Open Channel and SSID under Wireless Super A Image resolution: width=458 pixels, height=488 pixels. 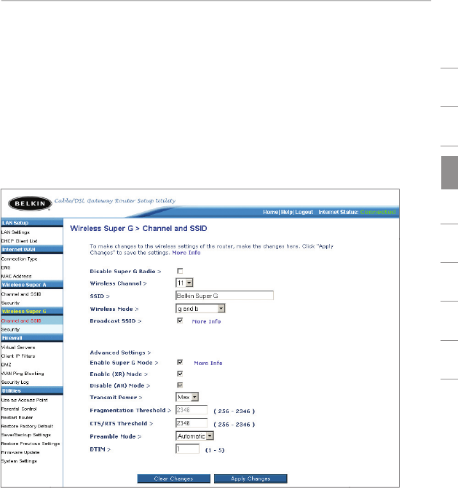21,294
